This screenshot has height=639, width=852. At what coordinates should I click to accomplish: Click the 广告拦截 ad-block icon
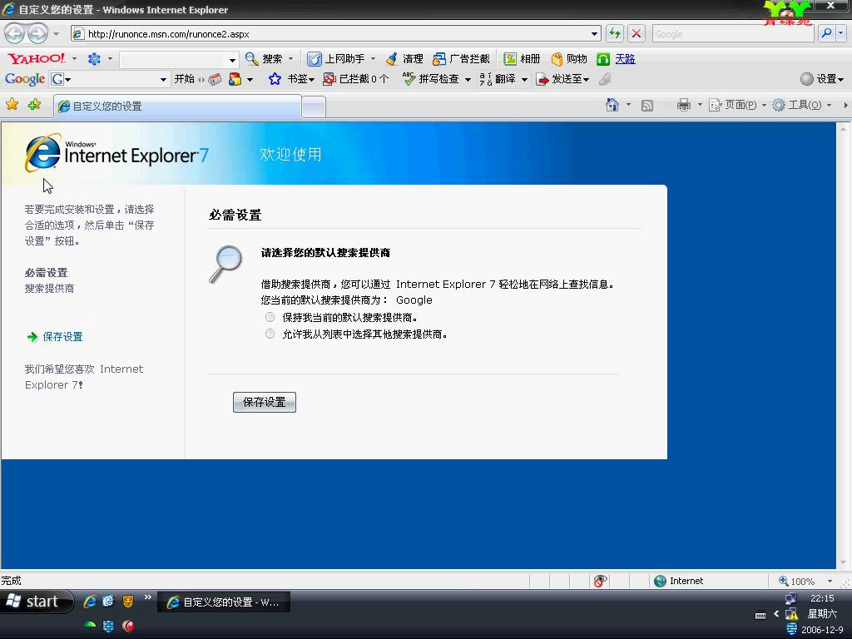click(x=439, y=59)
